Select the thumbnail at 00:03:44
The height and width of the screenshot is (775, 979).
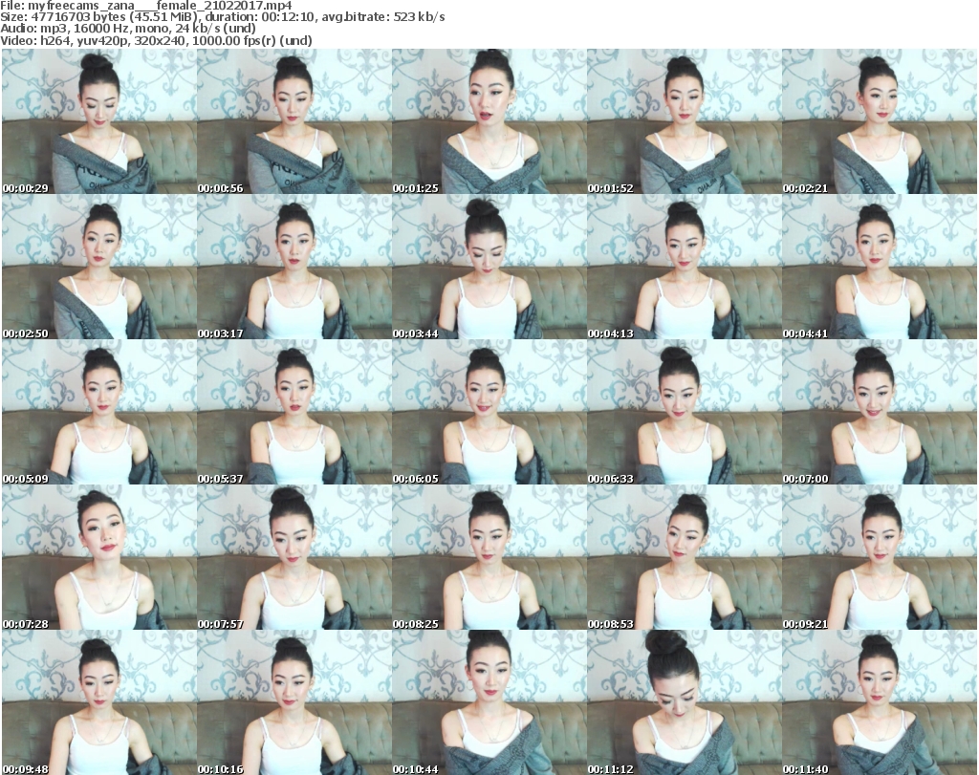(x=489, y=267)
